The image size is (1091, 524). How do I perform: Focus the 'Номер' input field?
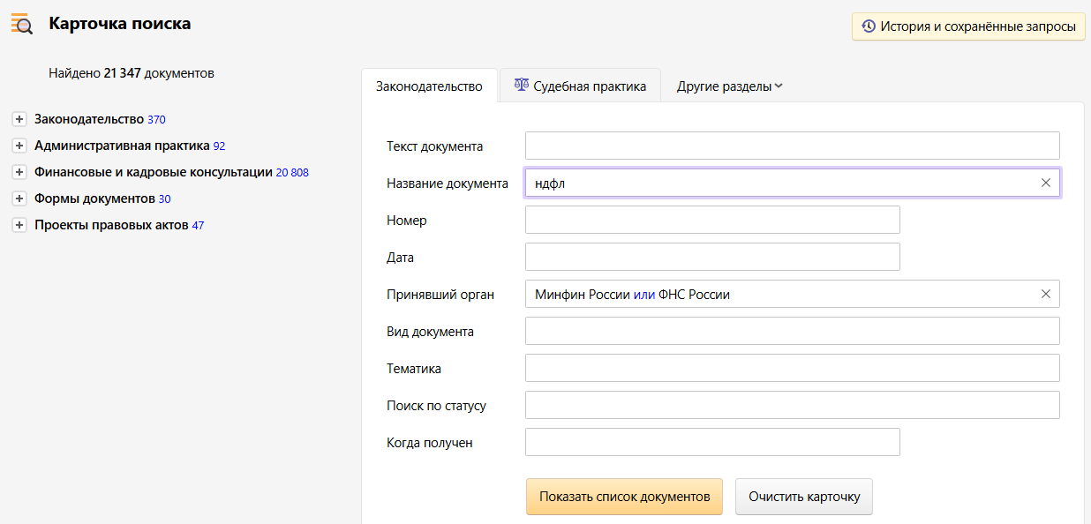(x=712, y=220)
